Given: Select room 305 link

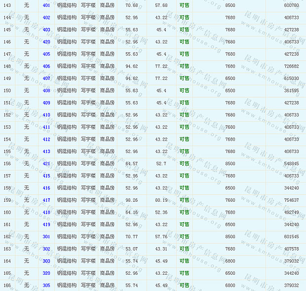Looking at the screenshot, I should click(x=46, y=285).
